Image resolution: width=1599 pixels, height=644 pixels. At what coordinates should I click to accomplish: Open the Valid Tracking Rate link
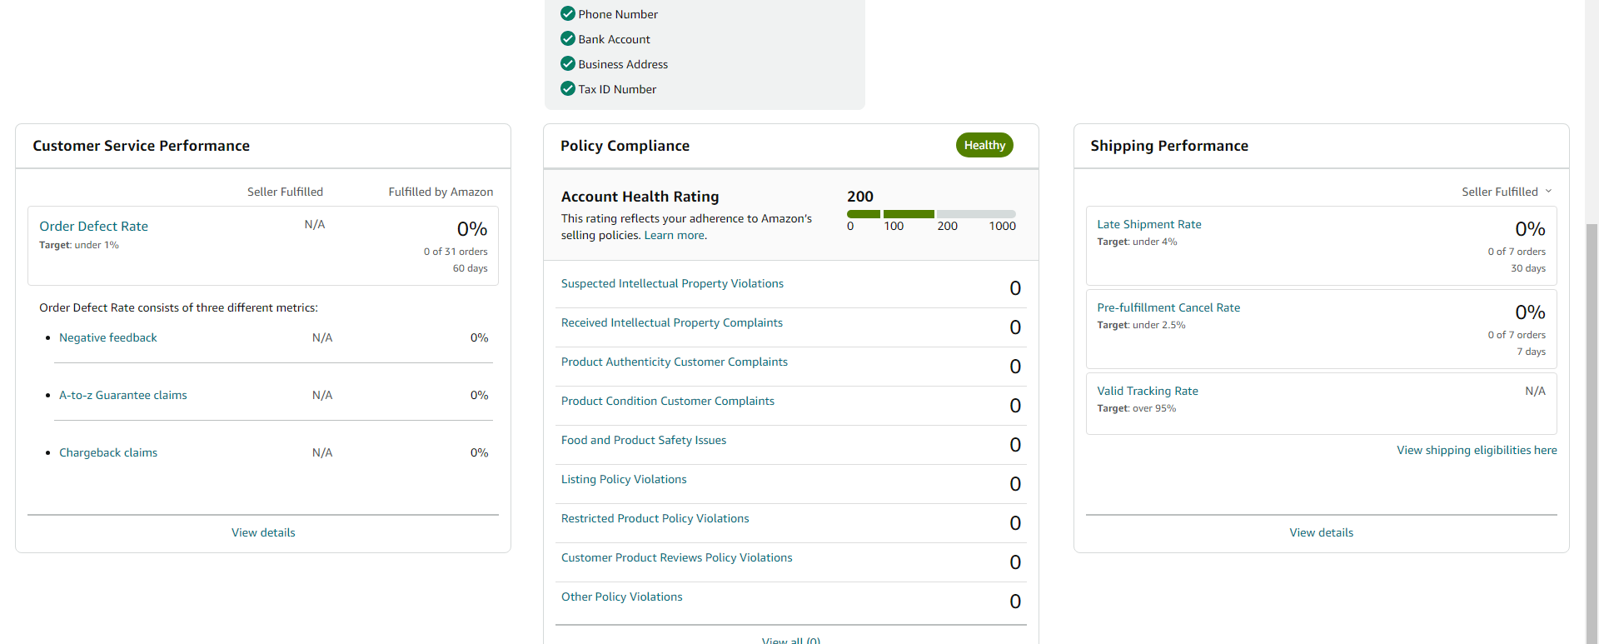pos(1148,391)
